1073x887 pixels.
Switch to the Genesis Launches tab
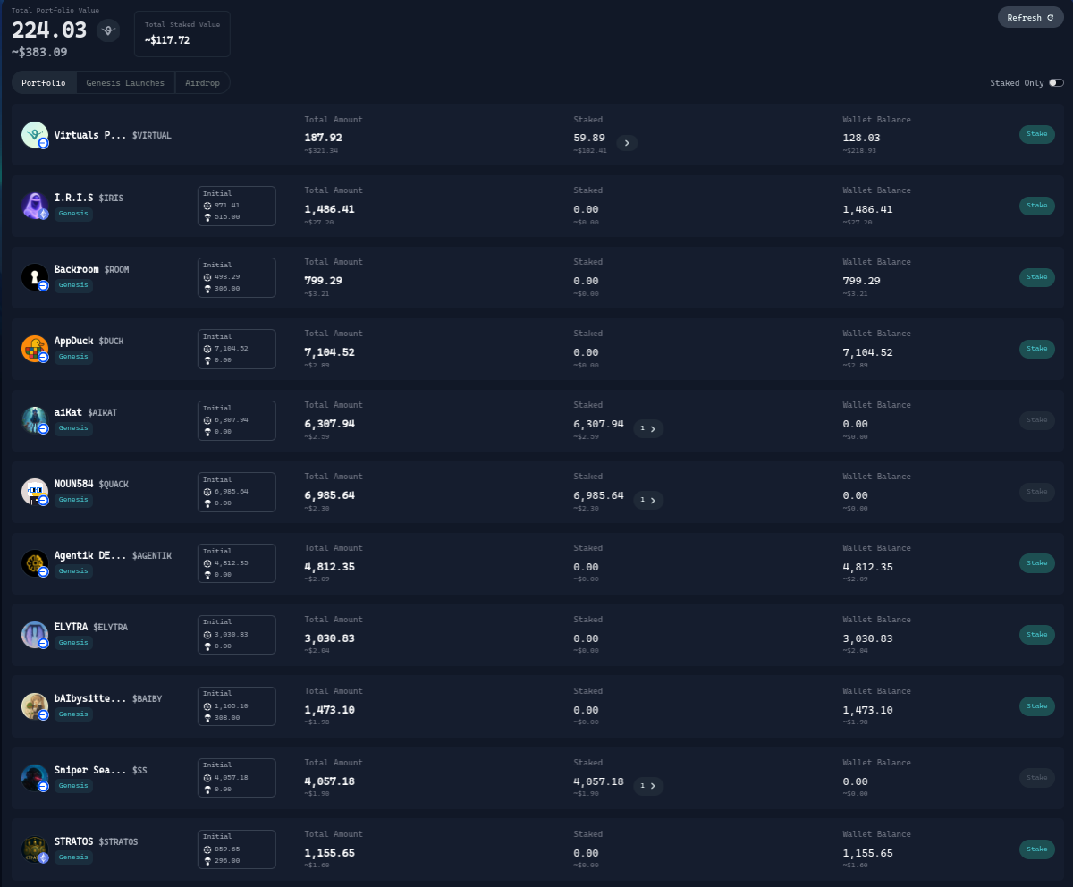125,82
